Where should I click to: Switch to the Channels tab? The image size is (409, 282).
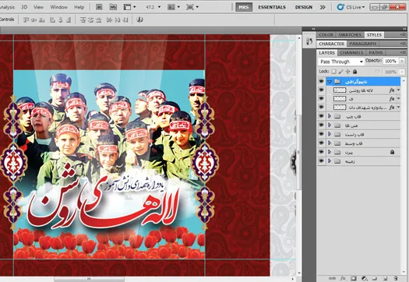351,53
